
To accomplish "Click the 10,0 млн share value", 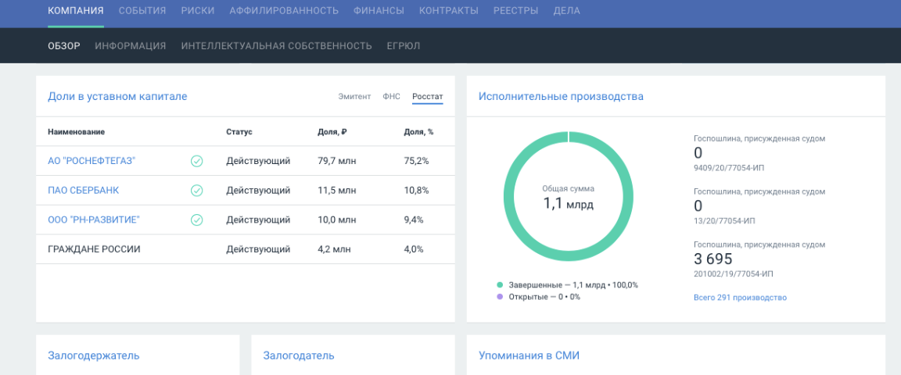I will pos(337,220).
